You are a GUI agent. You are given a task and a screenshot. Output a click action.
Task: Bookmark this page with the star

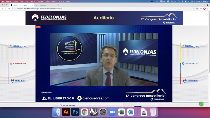[x=197, y=9]
